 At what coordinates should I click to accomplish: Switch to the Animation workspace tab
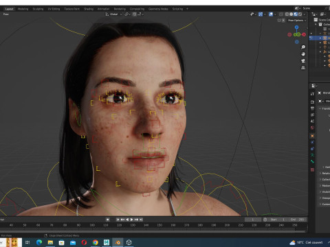103,9
